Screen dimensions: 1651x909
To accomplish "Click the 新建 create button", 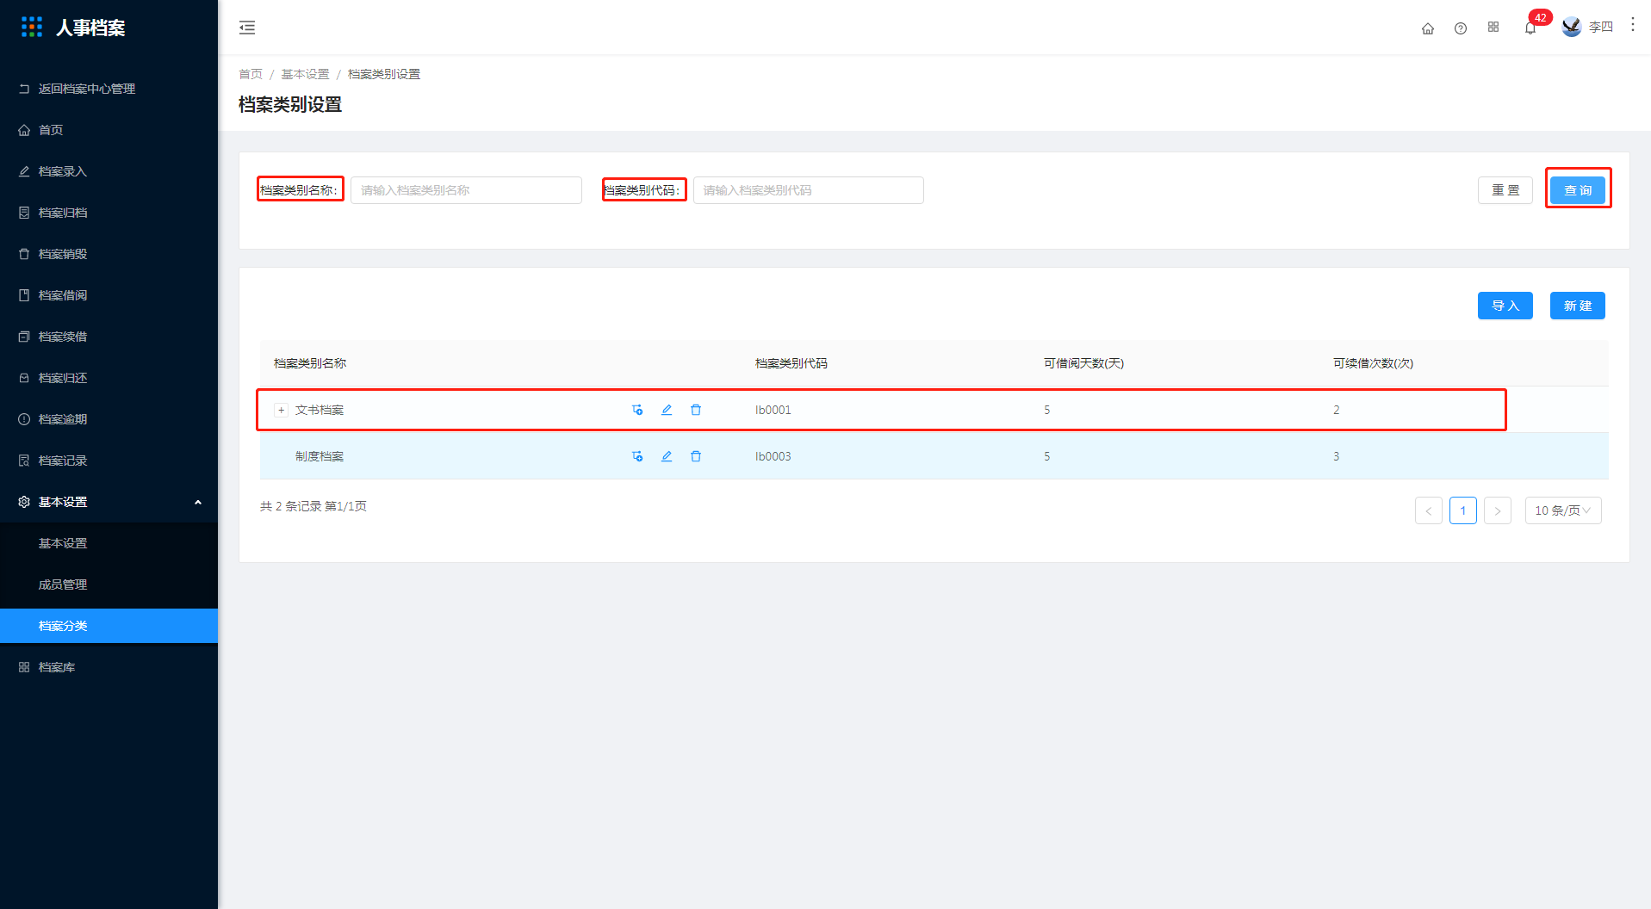I will pyautogui.click(x=1578, y=306).
